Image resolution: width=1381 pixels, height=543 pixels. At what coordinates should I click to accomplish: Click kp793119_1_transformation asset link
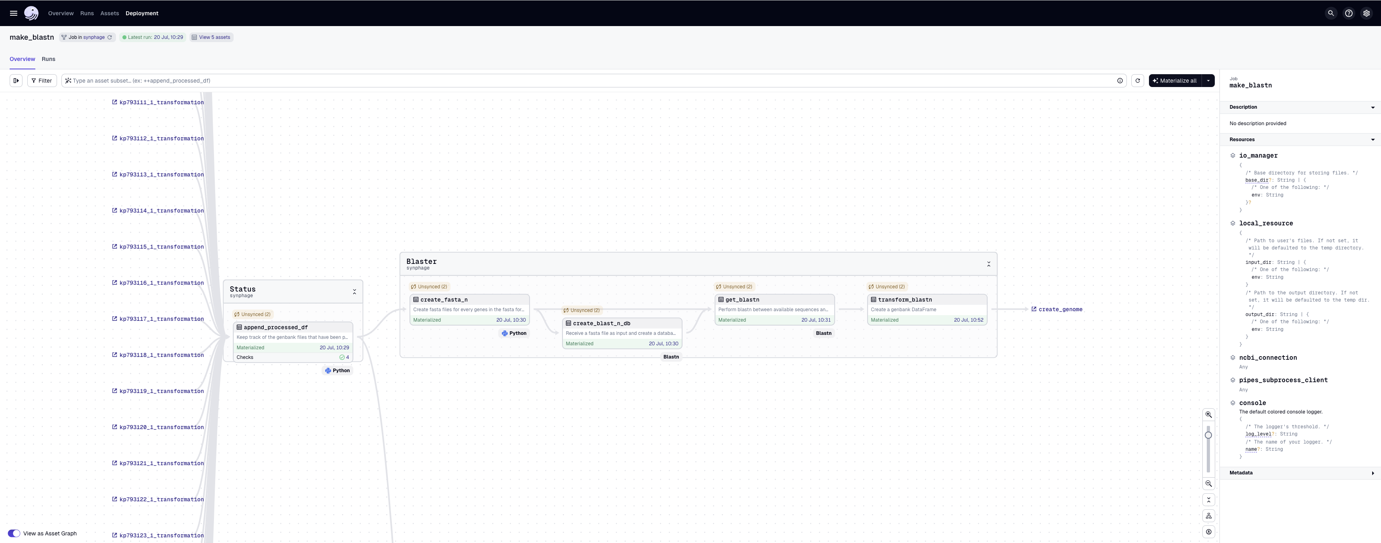coord(158,391)
